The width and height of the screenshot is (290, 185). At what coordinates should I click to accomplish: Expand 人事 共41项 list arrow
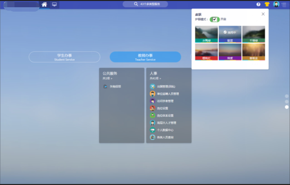click(x=155, y=78)
